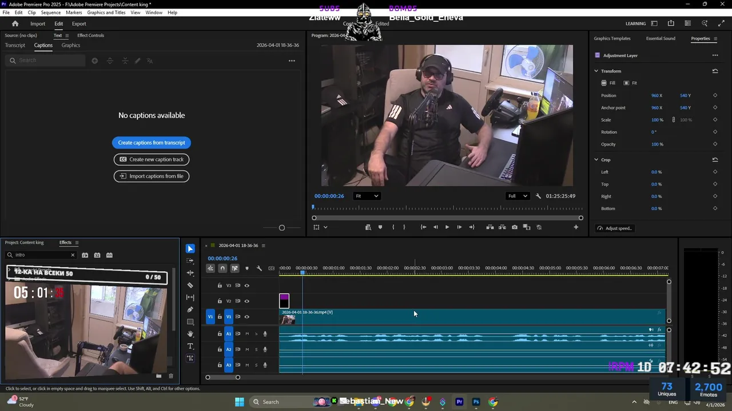Open safe margins overlay dropdown arrow

click(x=325, y=227)
